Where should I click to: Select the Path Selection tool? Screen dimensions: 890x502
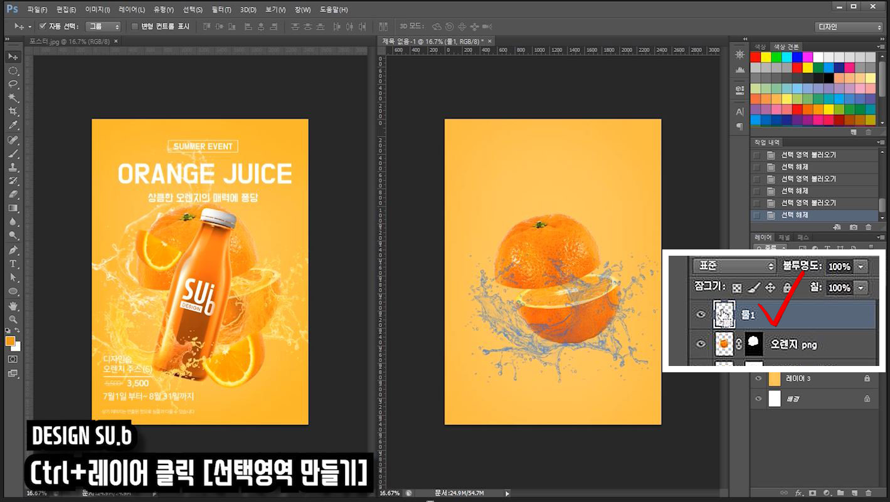(13, 278)
